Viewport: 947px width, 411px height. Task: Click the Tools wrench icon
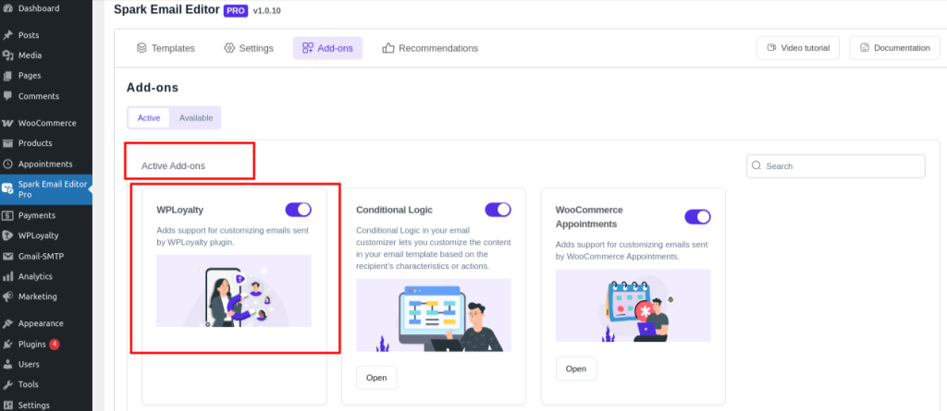7,384
